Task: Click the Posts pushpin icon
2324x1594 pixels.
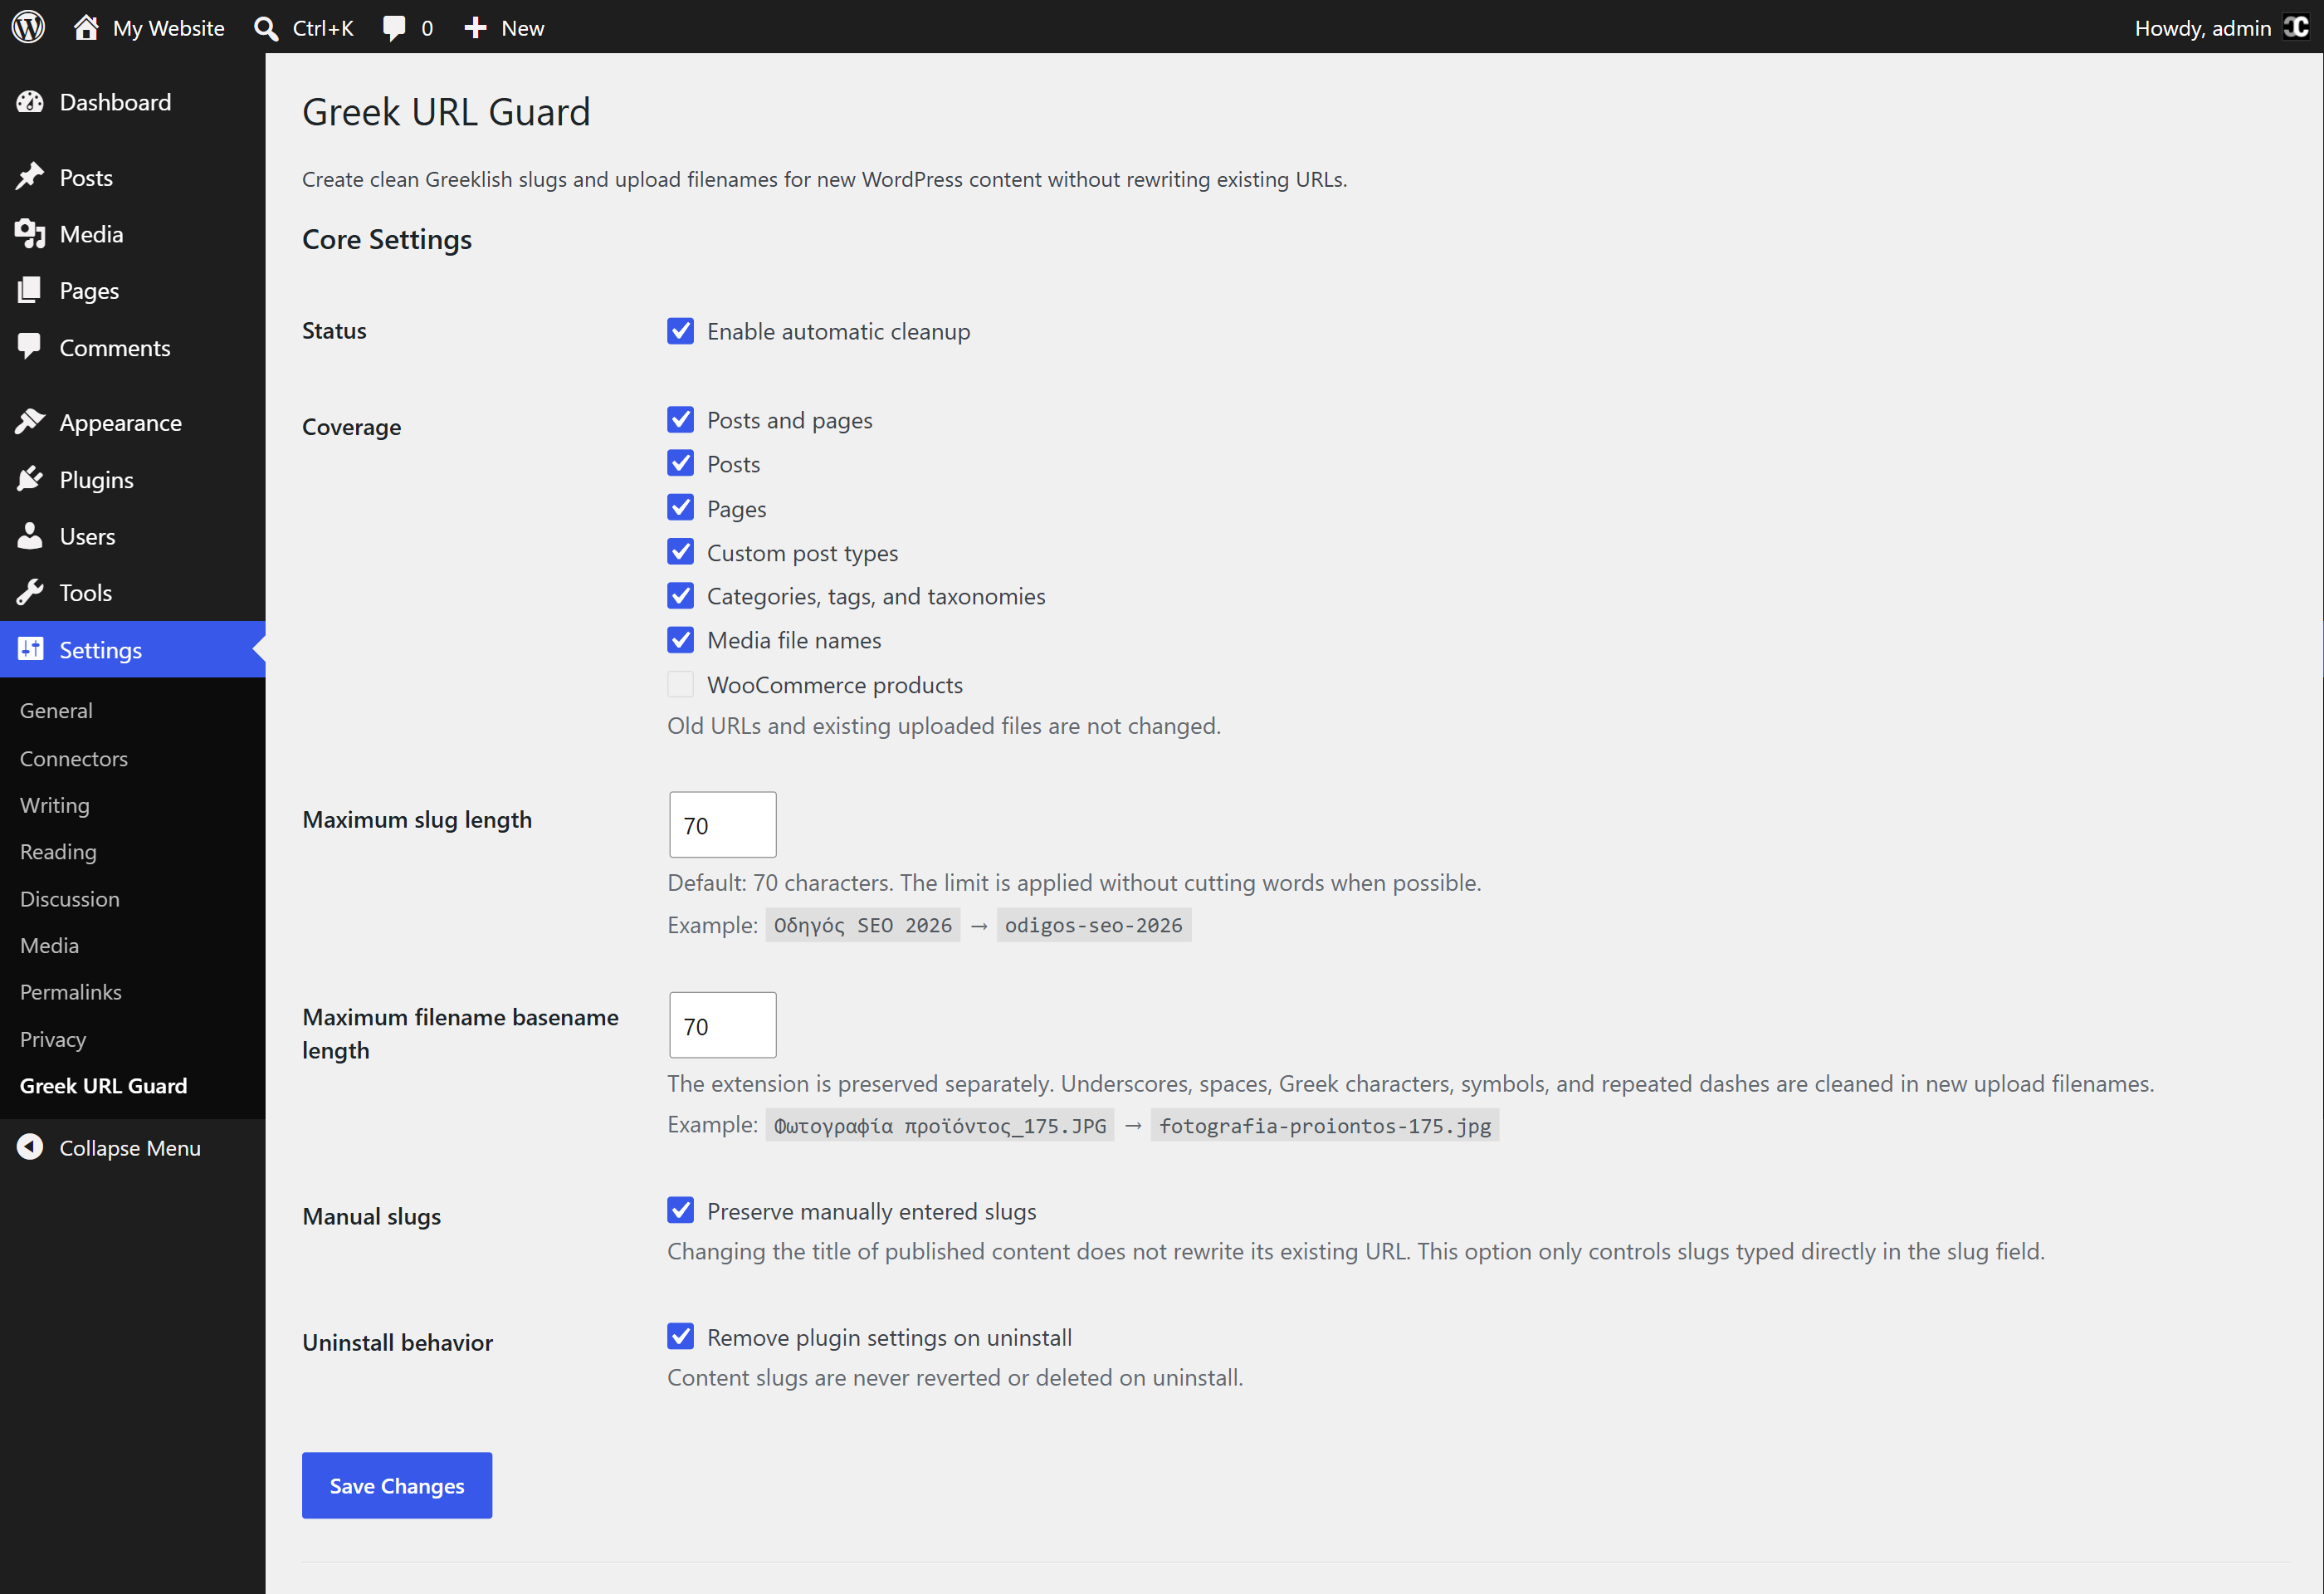Action: [x=30, y=177]
